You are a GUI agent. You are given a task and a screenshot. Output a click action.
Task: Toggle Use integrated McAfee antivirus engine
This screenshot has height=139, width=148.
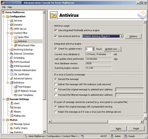tap(56, 30)
